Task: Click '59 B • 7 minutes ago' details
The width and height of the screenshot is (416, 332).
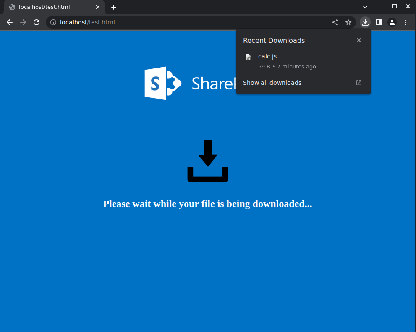Action: (x=287, y=67)
